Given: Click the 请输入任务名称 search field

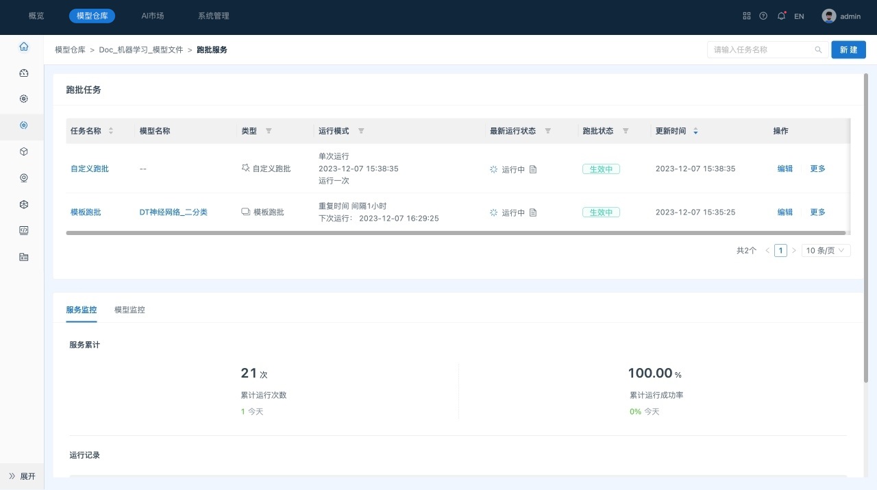Looking at the screenshot, I should (x=761, y=50).
